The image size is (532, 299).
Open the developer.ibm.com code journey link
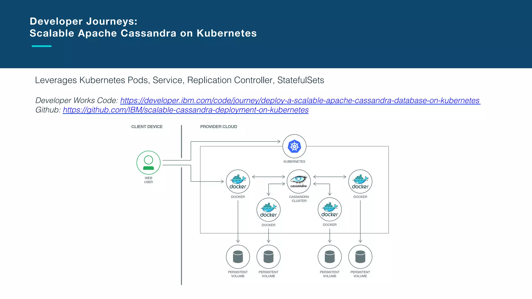pyautogui.click(x=300, y=100)
